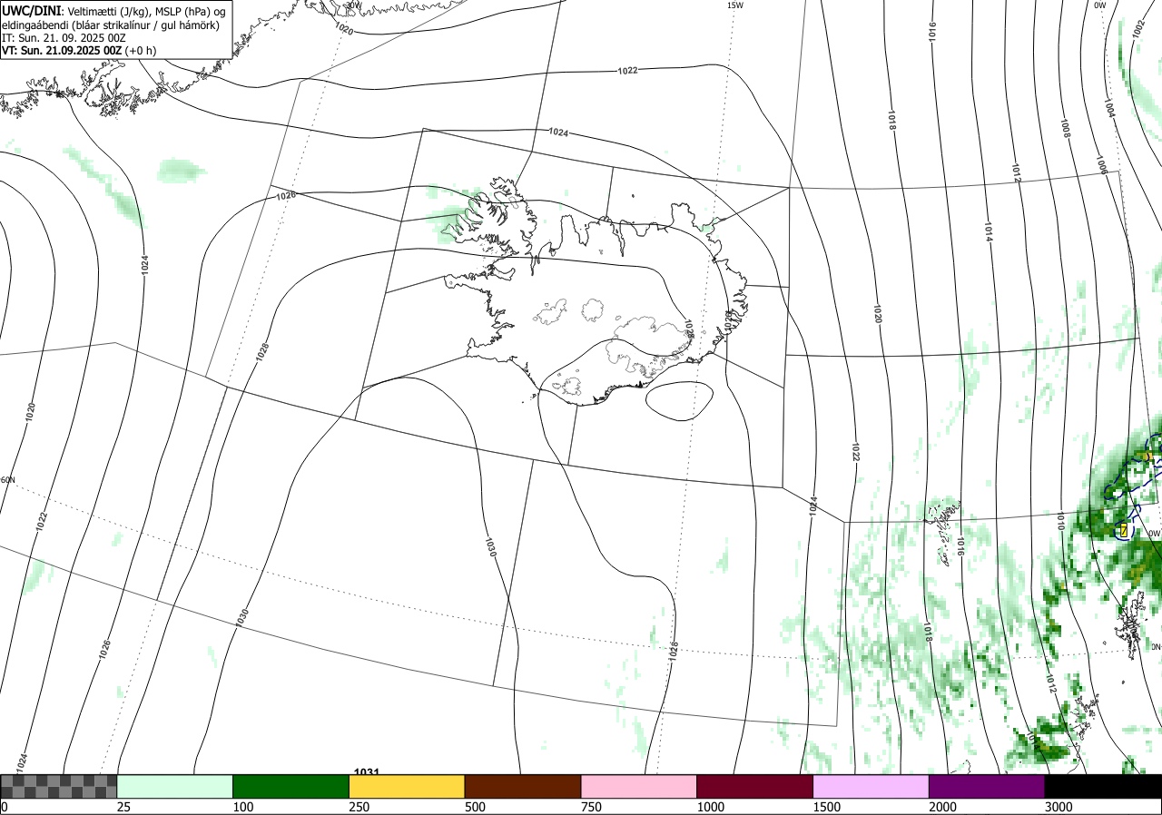Click the 1014 isobar label
The height and width of the screenshot is (815, 1162).
(988, 231)
